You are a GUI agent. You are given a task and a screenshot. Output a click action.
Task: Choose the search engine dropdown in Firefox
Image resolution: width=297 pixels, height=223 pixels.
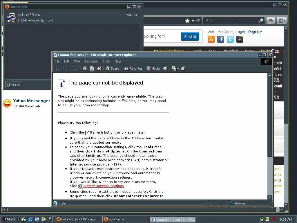(208, 21)
